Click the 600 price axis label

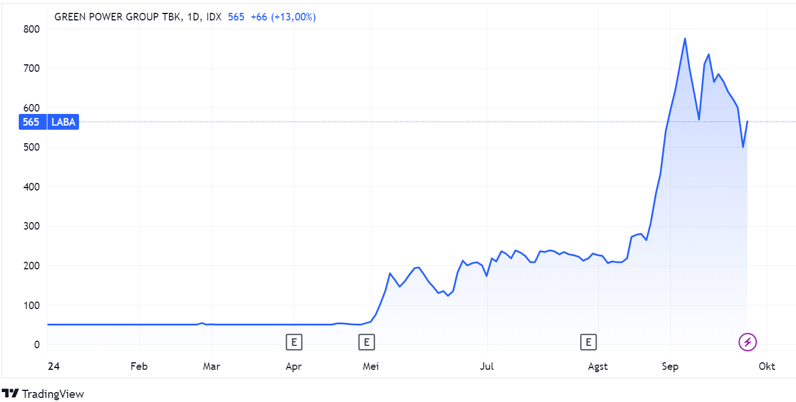[x=32, y=108]
